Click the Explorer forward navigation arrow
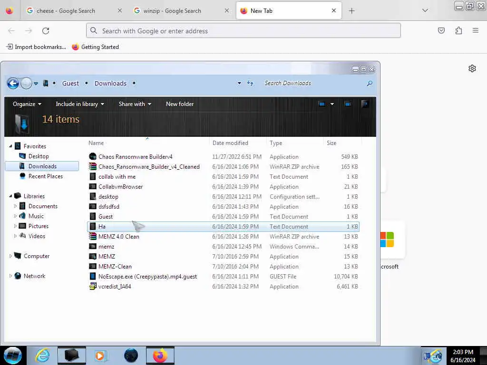 point(27,83)
